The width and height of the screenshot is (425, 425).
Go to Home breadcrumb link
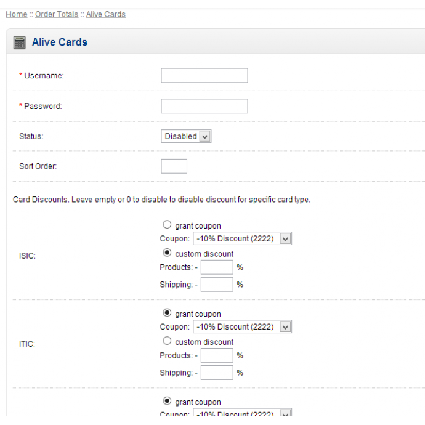pos(17,14)
